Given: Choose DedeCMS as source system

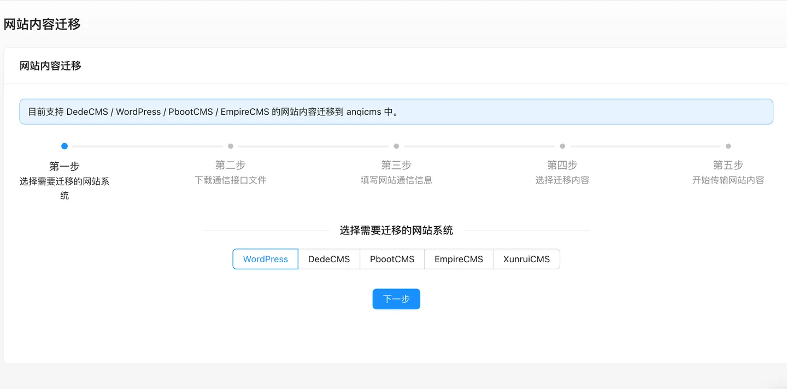Looking at the screenshot, I should [x=329, y=259].
